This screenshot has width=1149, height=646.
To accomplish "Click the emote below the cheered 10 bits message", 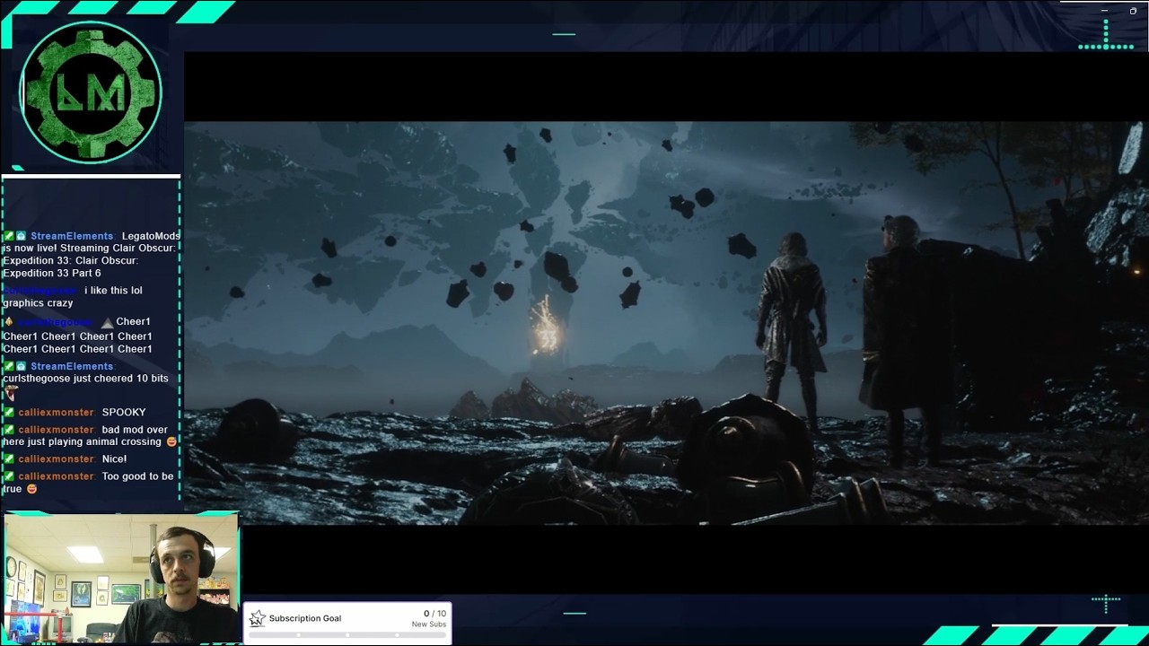I will pyautogui.click(x=10, y=393).
